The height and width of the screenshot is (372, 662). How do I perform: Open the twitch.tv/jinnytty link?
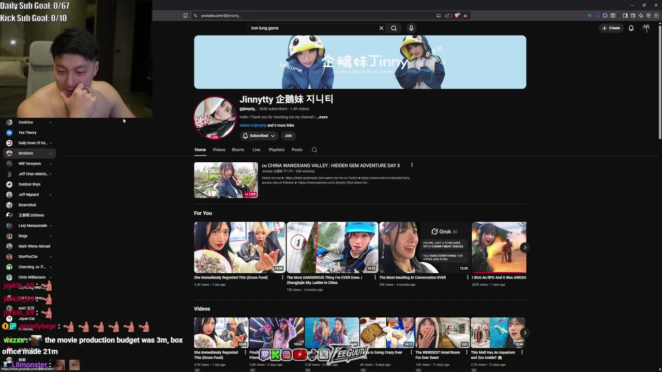coord(253,126)
